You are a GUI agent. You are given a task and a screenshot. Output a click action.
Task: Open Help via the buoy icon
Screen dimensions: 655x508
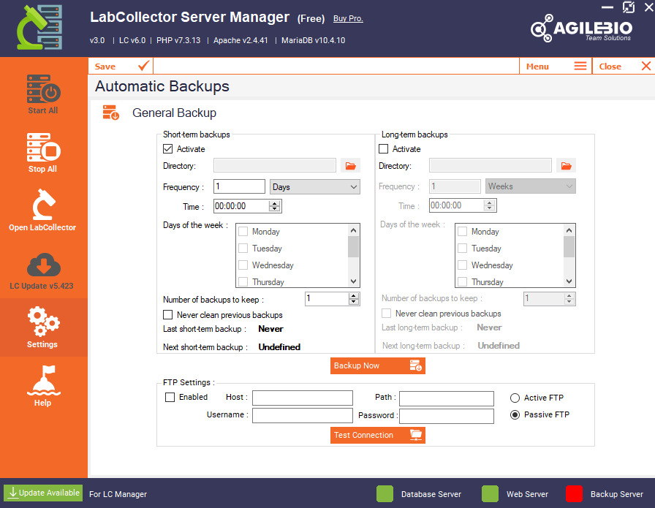(x=43, y=380)
